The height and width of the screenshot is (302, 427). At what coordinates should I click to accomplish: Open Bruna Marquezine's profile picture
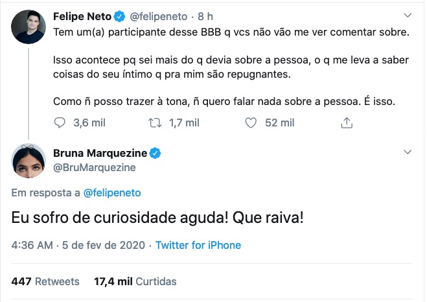pos(27,161)
